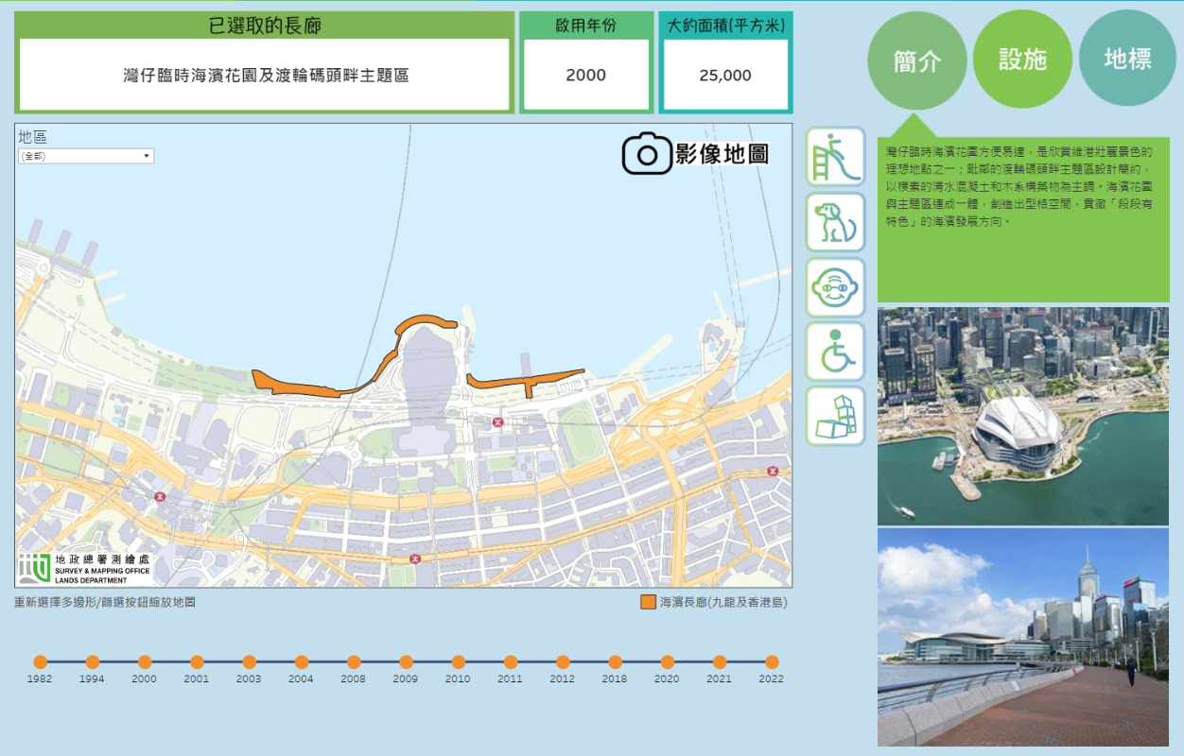1184x756 pixels.
Task: Select the pet dog facility icon
Action: click(x=835, y=221)
